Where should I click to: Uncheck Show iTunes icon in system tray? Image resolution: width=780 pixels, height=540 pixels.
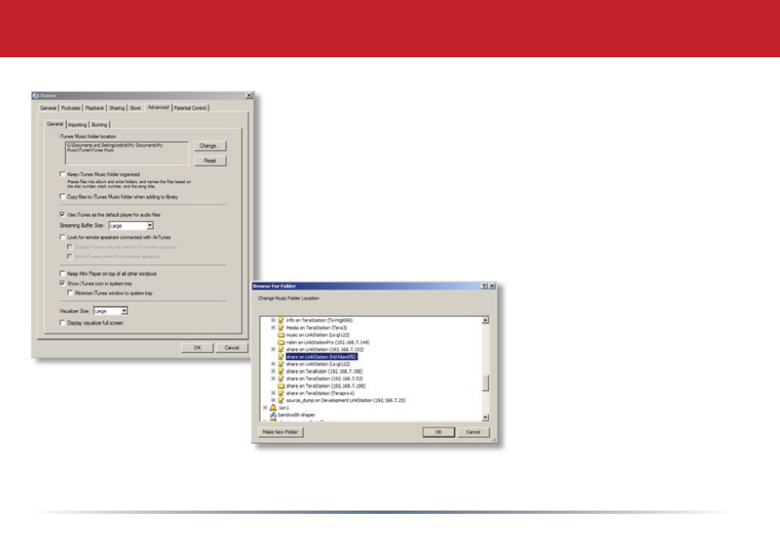62,283
